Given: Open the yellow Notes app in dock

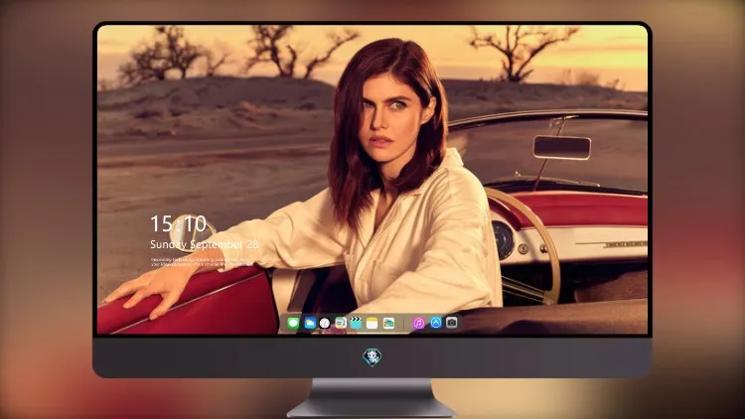Looking at the screenshot, I should (372, 323).
